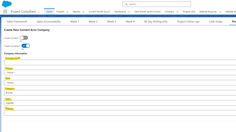This screenshot has width=236, height=132.
Task: Switch to the Week 3 tab
Action: 111,22
